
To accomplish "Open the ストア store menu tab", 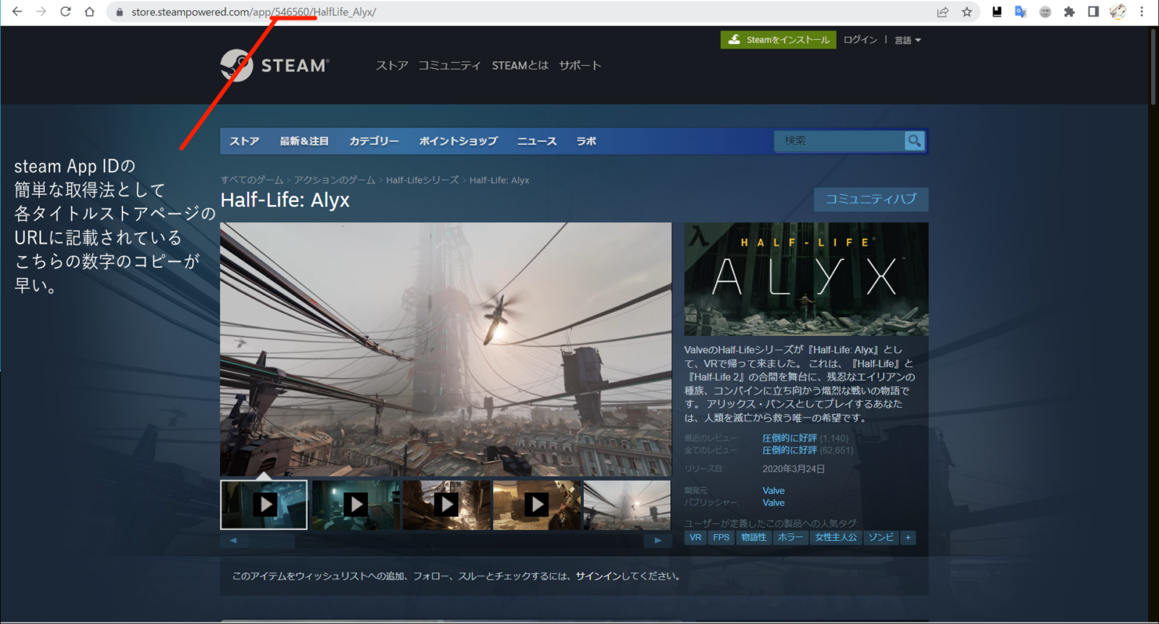I will click(x=244, y=141).
